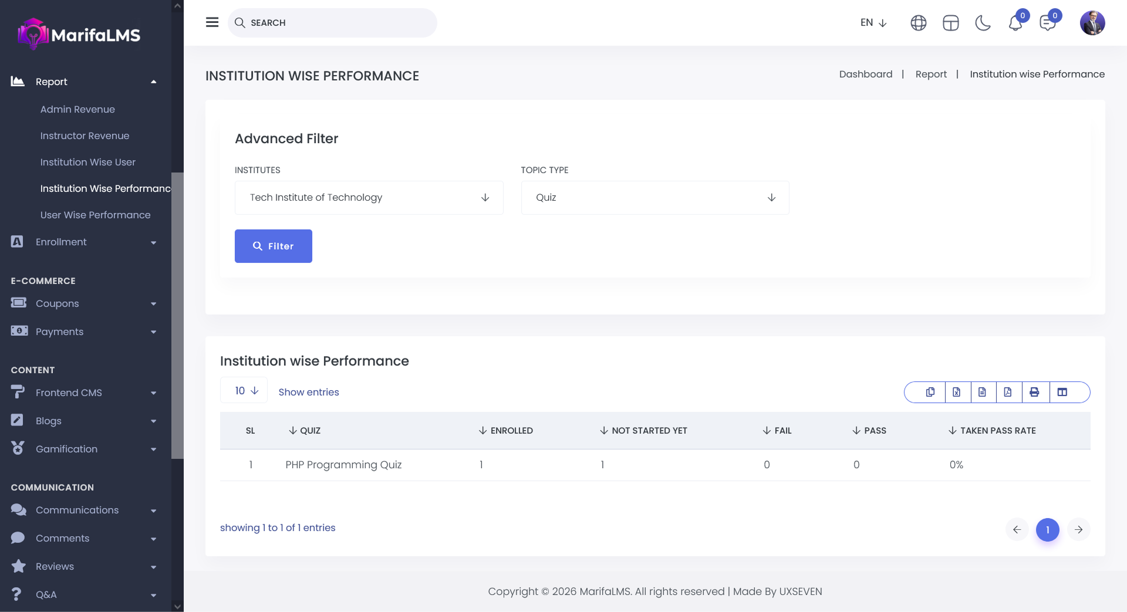Image resolution: width=1127 pixels, height=612 pixels.
Task: Toggle sidebar with hamburger menu
Action: pyautogui.click(x=212, y=22)
